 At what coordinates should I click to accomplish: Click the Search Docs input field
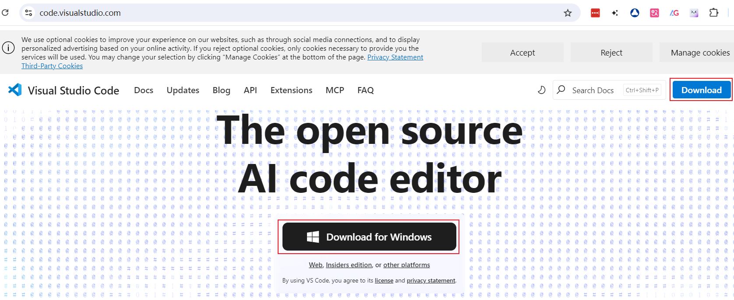(x=593, y=90)
